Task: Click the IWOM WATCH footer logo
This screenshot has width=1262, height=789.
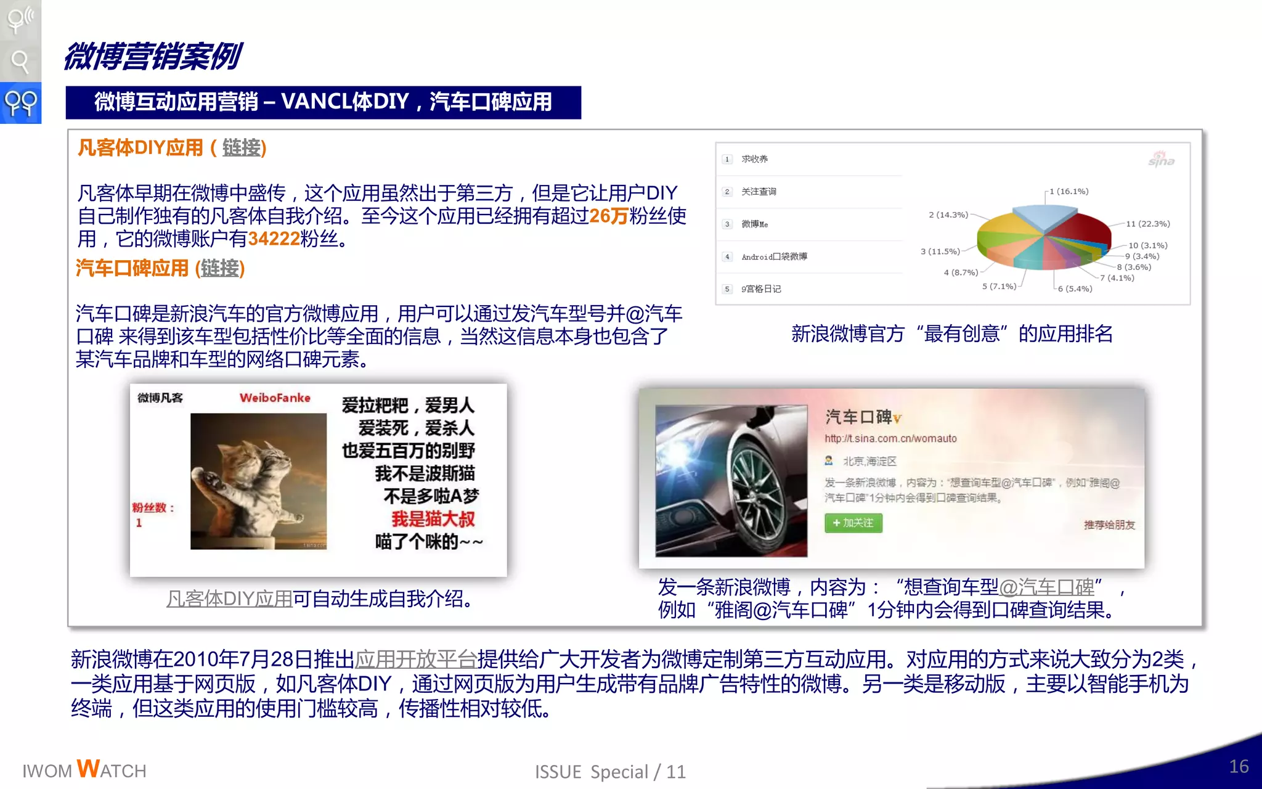Action: pos(84,770)
